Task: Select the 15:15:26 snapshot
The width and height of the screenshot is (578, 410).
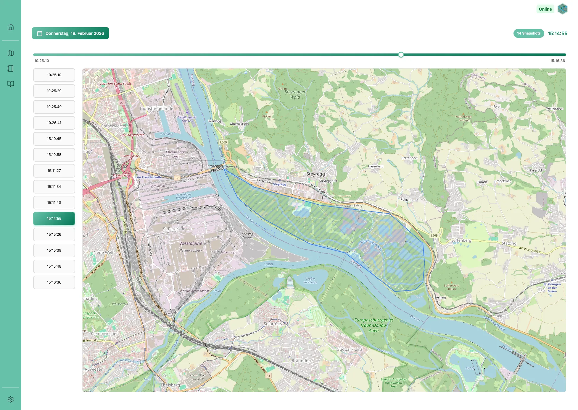Action: click(54, 235)
